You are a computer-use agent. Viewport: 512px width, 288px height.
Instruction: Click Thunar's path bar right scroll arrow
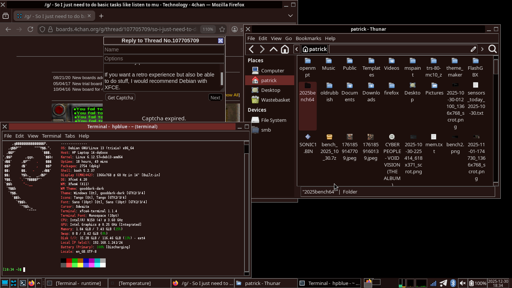coord(482,49)
